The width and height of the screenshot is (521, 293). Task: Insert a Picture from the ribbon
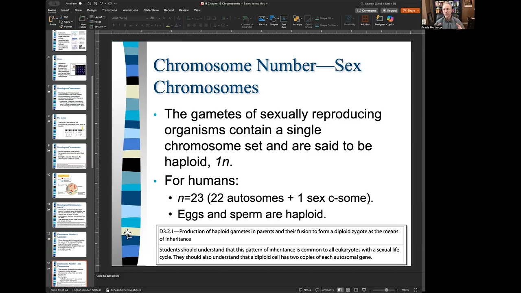coord(263,19)
